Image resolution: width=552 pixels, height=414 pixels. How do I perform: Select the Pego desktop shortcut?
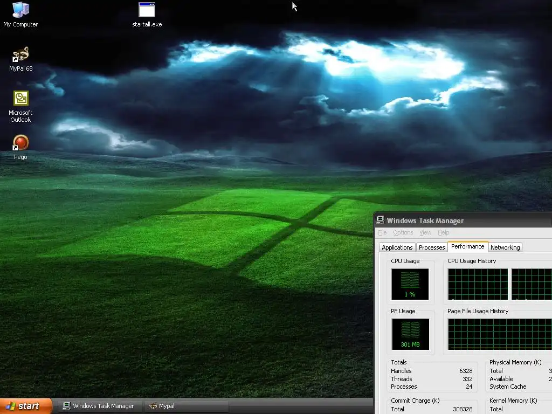pyautogui.click(x=20, y=147)
